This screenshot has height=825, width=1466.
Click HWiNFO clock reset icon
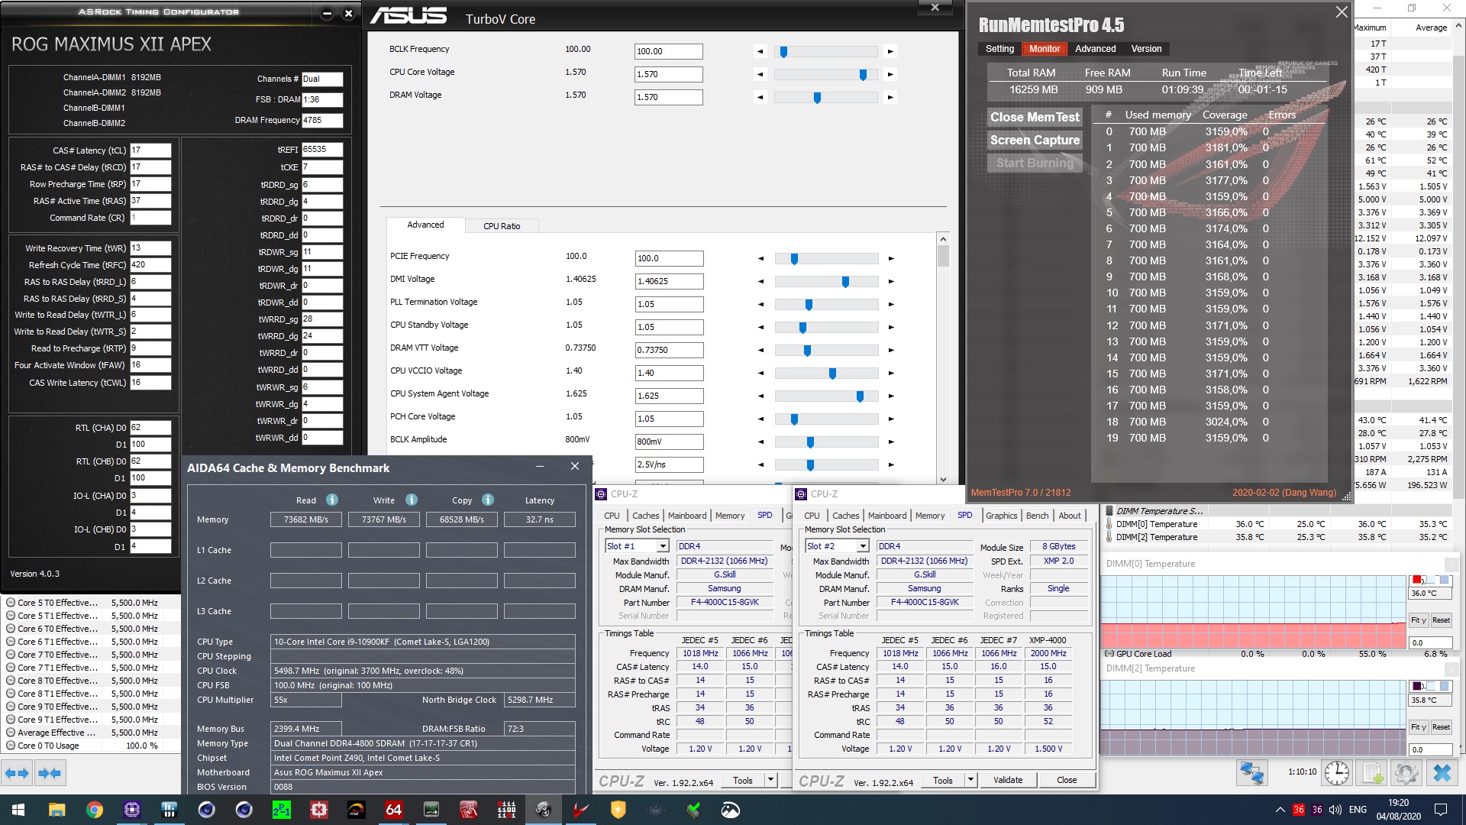(1336, 773)
